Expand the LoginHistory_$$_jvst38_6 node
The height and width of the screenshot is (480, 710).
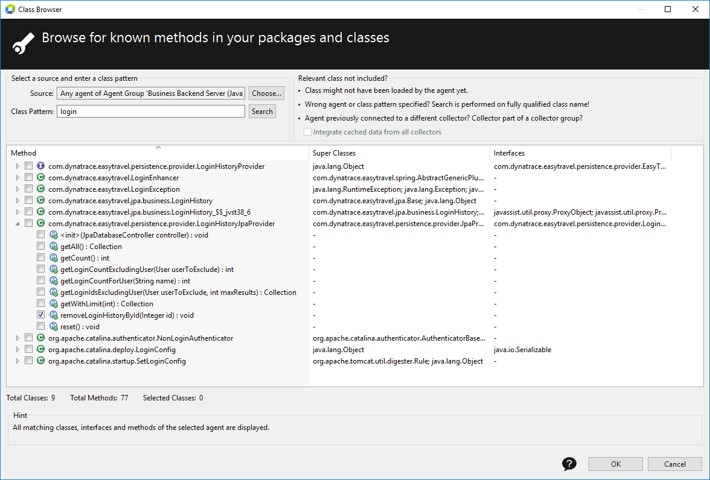pyautogui.click(x=18, y=212)
